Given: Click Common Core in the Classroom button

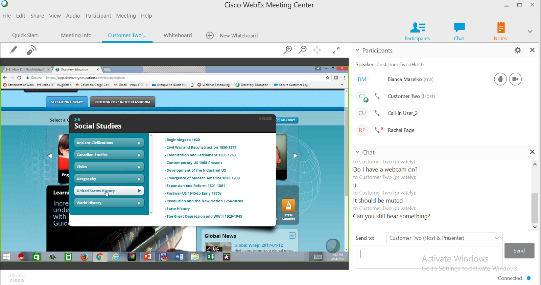Looking at the screenshot, I should point(122,102).
